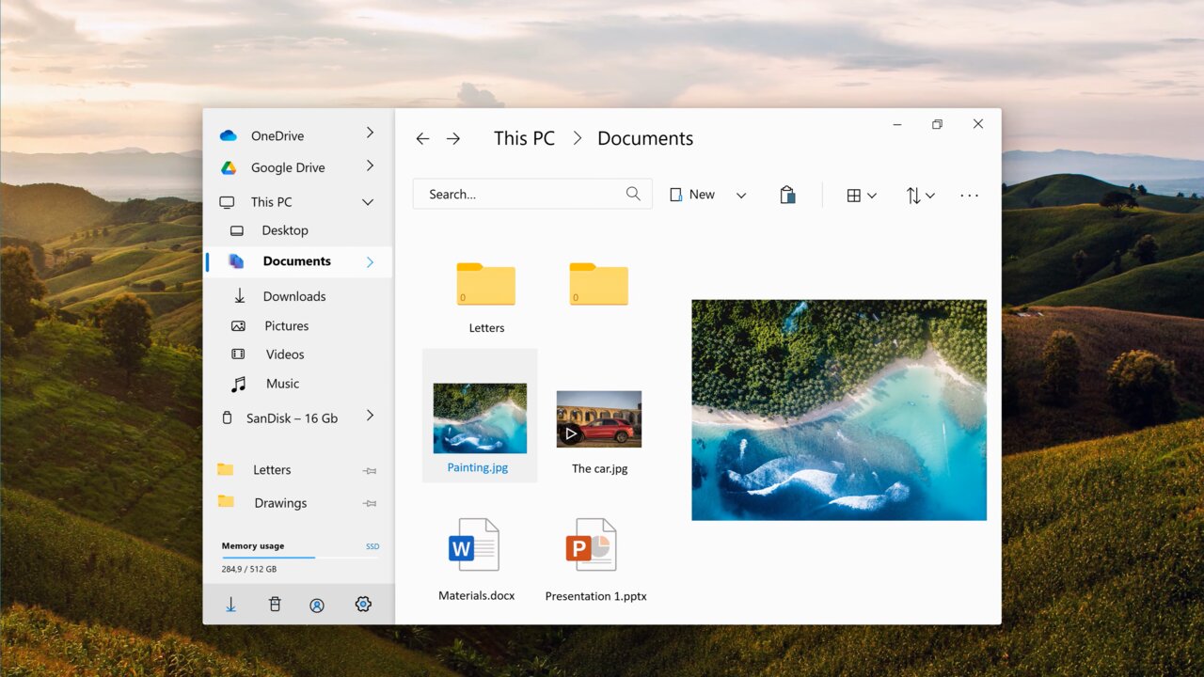Select the Google Drive icon

[x=229, y=167]
